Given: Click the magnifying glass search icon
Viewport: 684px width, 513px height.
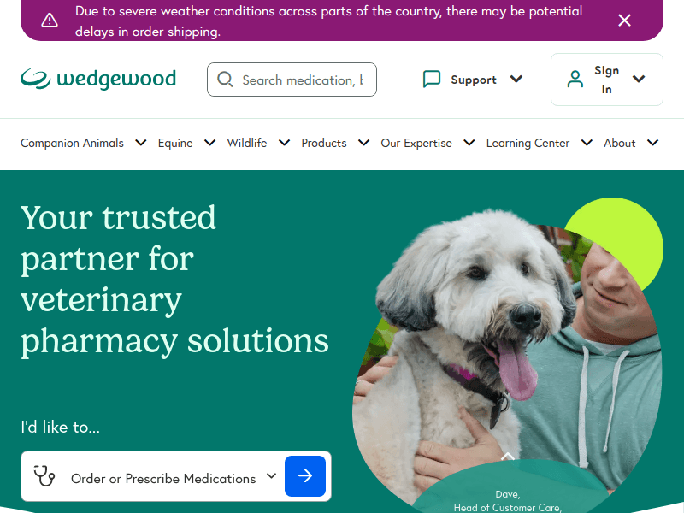Looking at the screenshot, I should pyautogui.click(x=225, y=80).
